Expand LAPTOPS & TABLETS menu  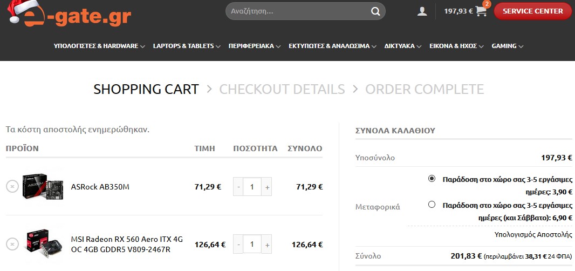coord(187,46)
